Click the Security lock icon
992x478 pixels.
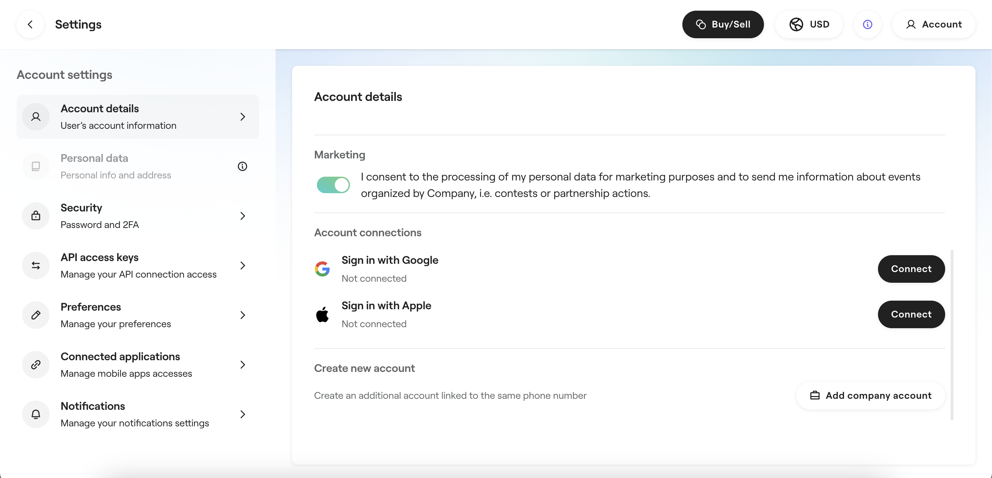pyautogui.click(x=36, y=216)
